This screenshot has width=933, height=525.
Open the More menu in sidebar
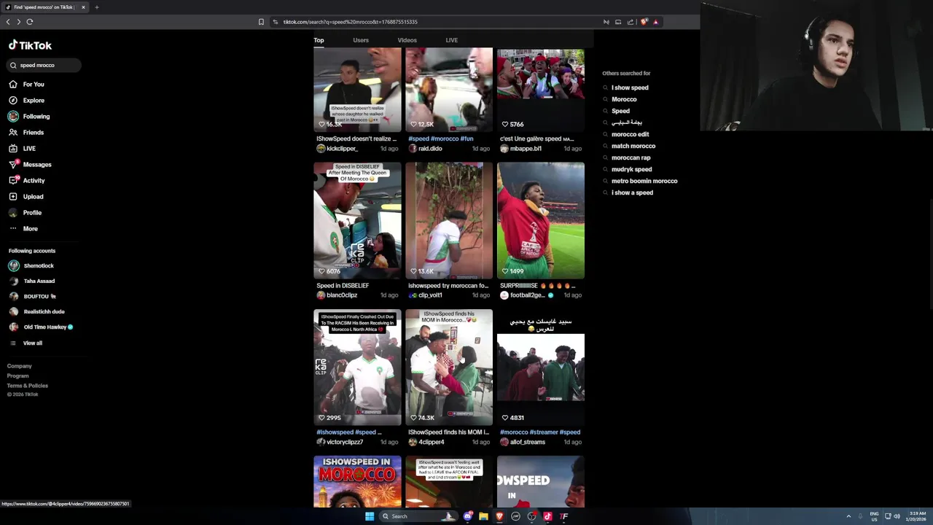pos(23,229)
